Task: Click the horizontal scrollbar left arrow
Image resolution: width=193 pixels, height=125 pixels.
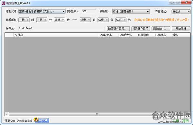Action: pos(7,114)
